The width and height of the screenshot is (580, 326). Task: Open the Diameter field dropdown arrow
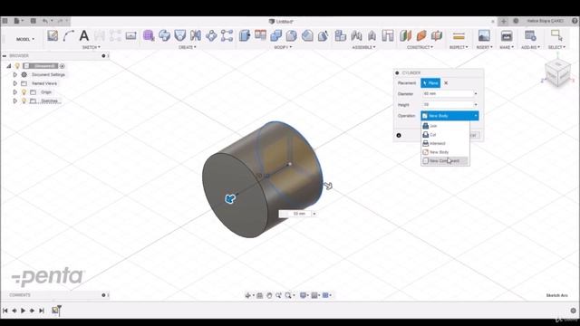point(475,94)
